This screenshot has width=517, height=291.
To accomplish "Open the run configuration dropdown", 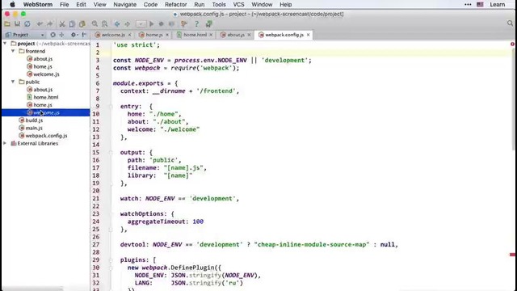I will coord(141,23).
